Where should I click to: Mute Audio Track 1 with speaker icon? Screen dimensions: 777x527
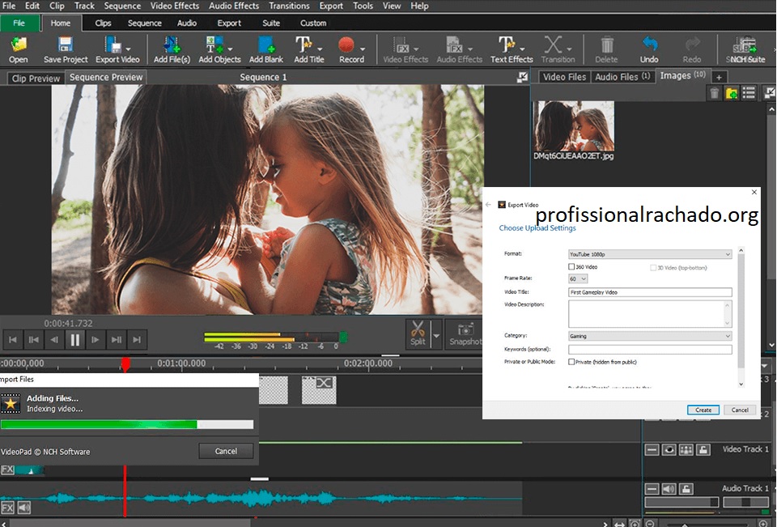[669, 489]
